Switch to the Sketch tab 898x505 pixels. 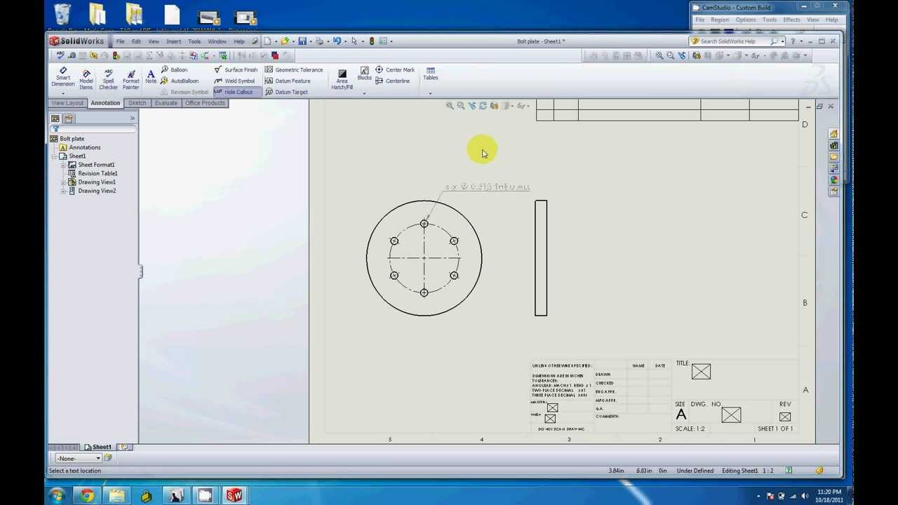(x=137, y=103)
